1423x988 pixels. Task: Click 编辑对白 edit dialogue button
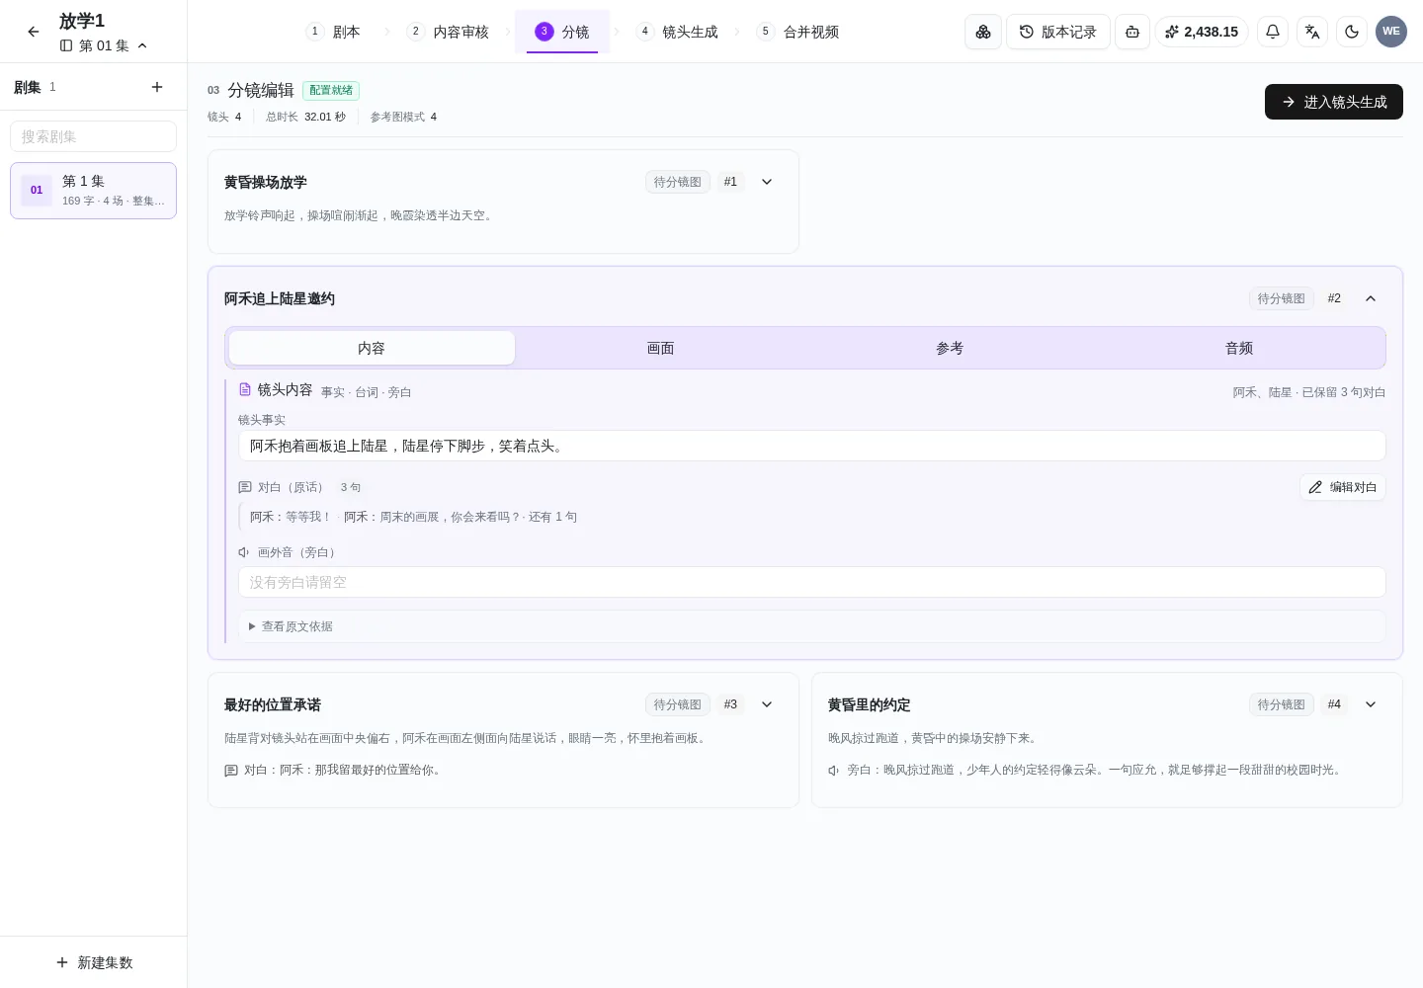(x=1342, y=487)
